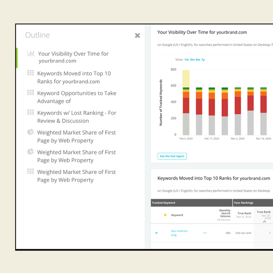Expand the box mattress king row chevron
Screen dimensions: 273x273
156,233
